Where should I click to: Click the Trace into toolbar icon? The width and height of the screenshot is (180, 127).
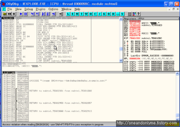coord(43,14)
